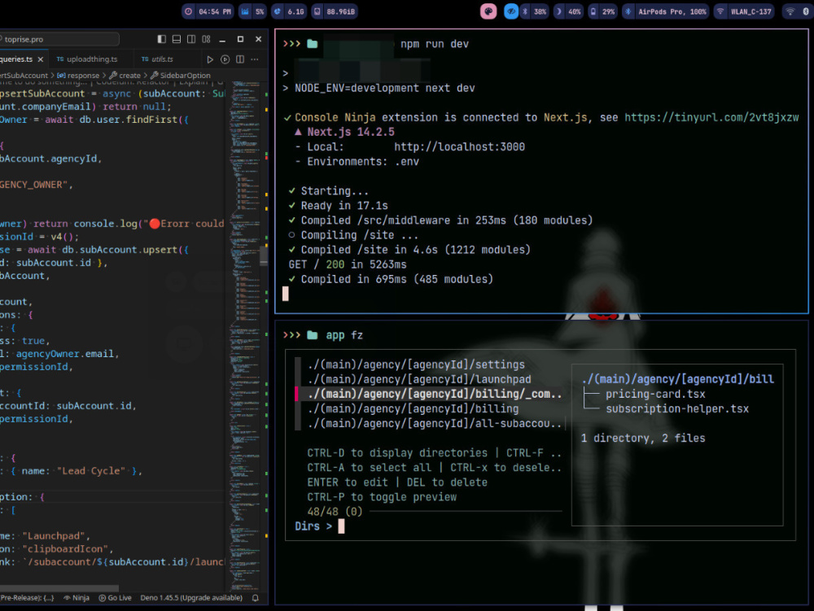Click the Bluetooth 38% battery widget
Viewport: 814px width, 611px height.
coord(534,11)
